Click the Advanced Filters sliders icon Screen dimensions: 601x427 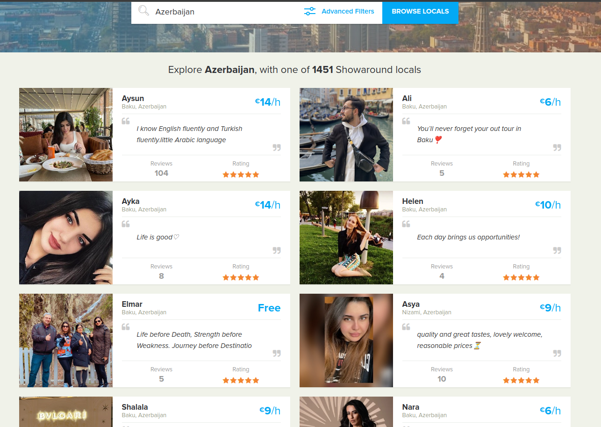click(309, 11)
